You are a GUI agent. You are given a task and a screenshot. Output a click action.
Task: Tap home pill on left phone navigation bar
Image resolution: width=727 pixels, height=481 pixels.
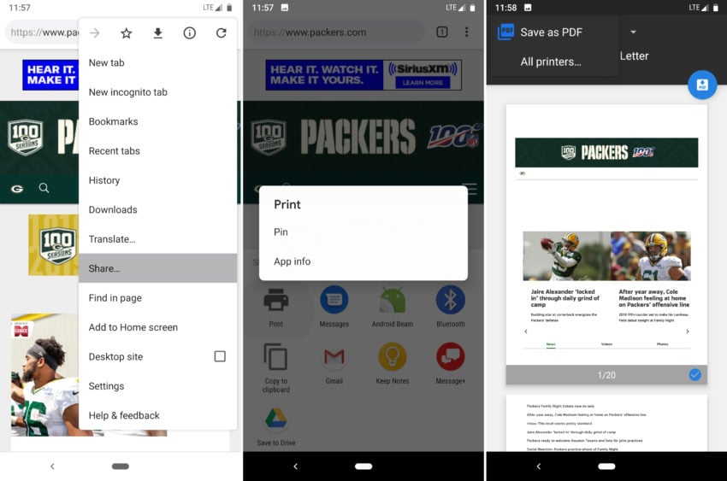coord(121,466)
